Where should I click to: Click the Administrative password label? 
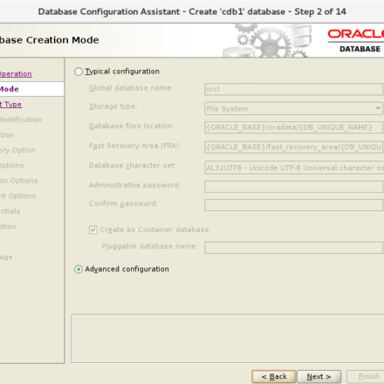(134, 185)
